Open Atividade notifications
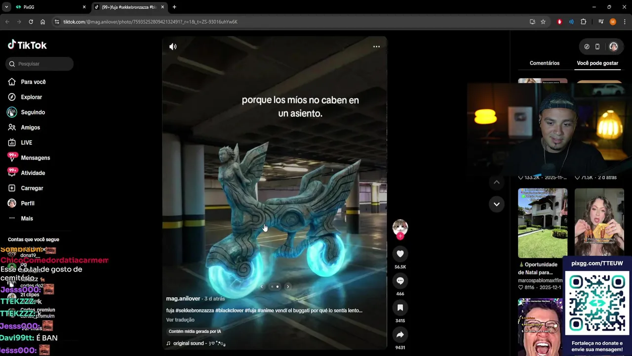Image resolution: width=632 pixels, height=356 pixels. click(x=33, y=173)
